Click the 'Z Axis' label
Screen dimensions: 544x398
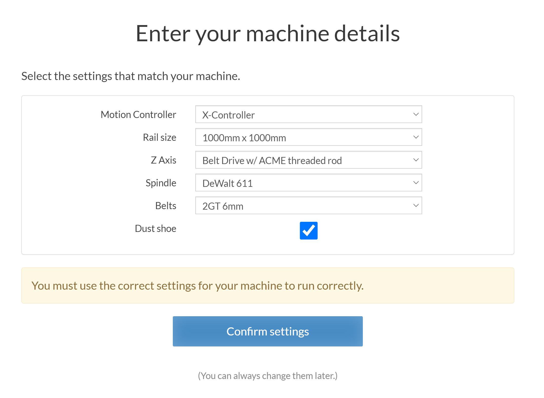pyautogui.click(x=163, y=160)
